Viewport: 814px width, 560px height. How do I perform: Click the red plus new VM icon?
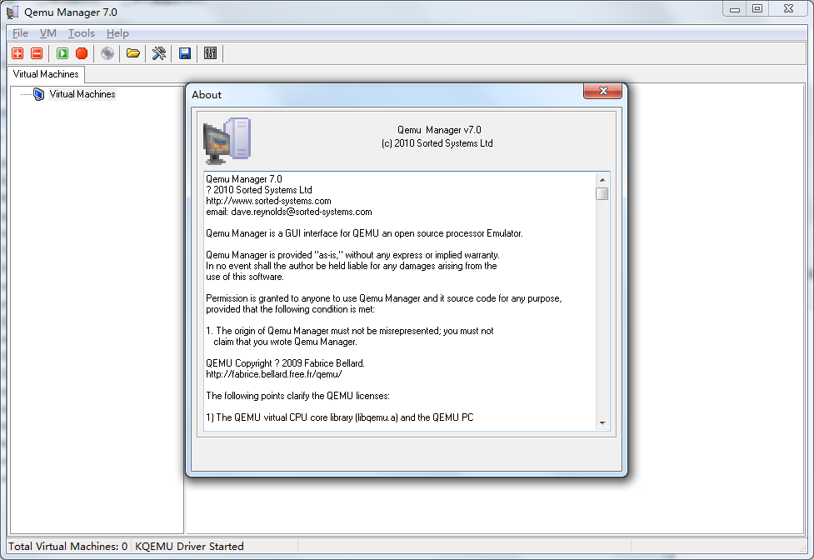[17, 53]
